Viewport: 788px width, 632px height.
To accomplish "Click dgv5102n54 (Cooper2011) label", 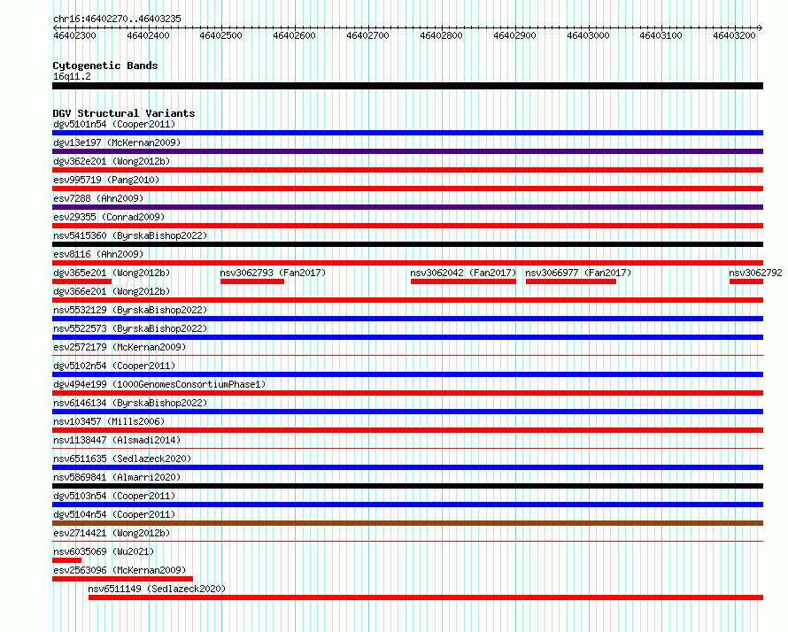I will (114, 366).
